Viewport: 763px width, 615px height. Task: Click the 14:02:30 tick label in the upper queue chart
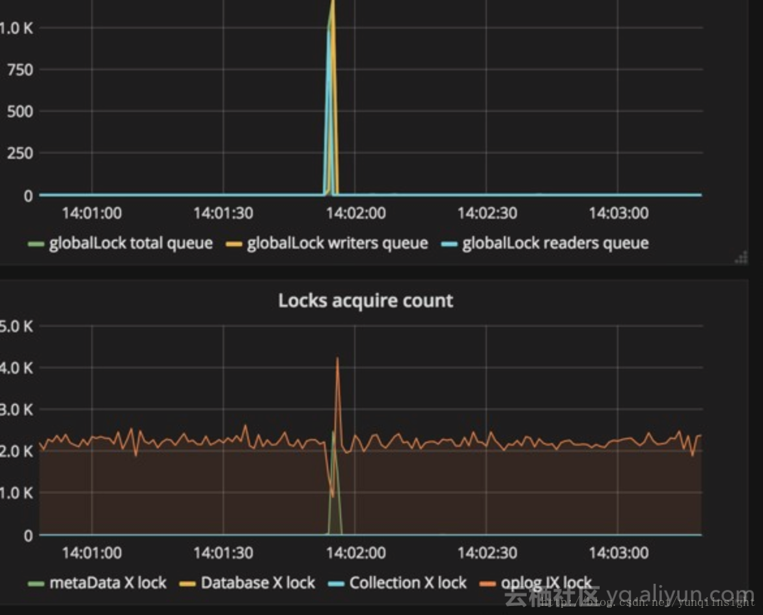click(x=487, y=213)
